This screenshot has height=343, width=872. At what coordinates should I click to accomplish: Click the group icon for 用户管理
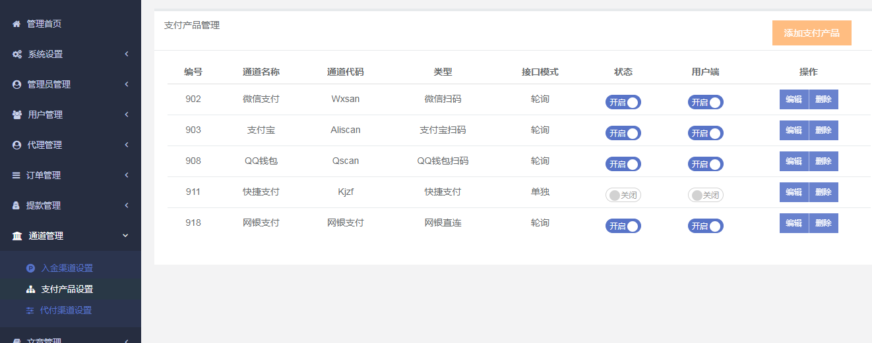pos(17,115)
